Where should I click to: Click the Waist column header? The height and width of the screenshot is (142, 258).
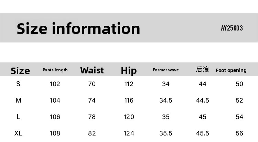[x=92, y=70]
